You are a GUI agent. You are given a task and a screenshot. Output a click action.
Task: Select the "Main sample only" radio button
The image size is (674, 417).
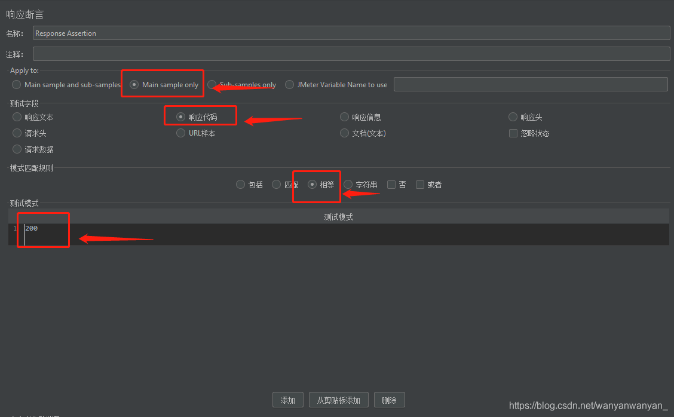(134, 84)
